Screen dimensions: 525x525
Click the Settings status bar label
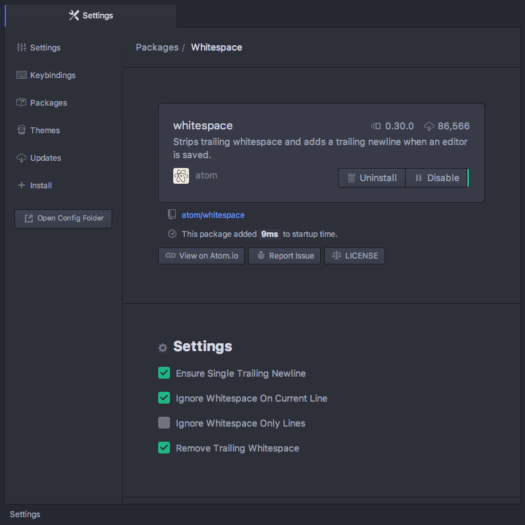(25, 514)
